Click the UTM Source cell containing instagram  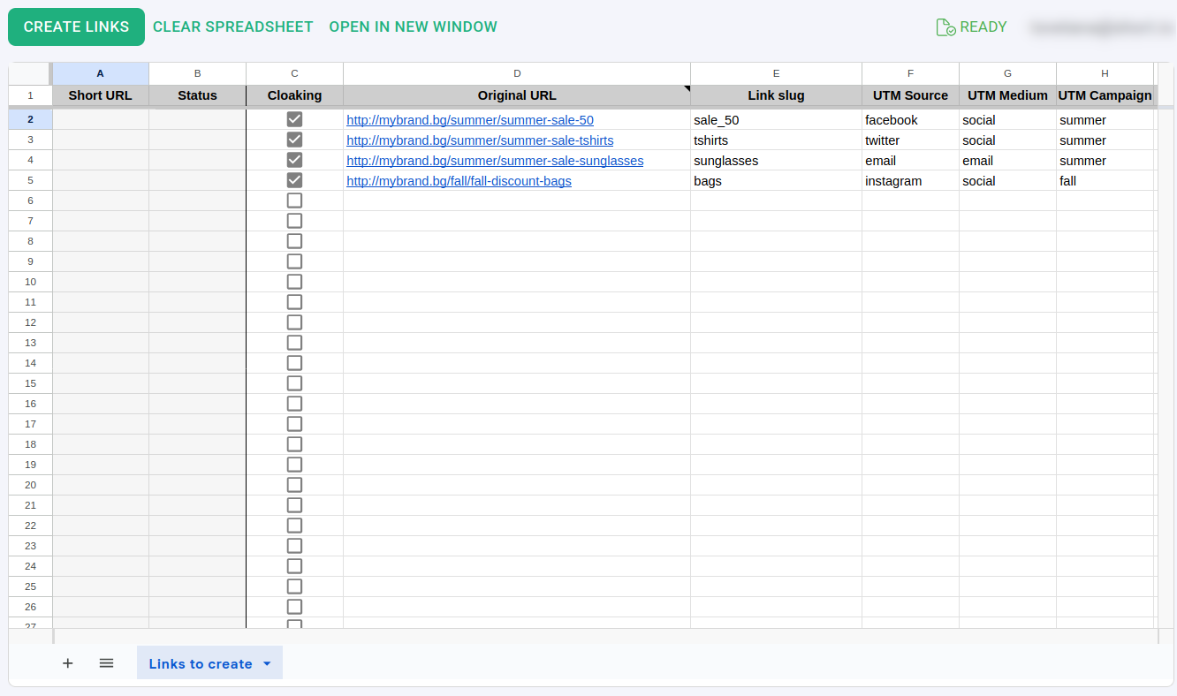pos(909,181)
